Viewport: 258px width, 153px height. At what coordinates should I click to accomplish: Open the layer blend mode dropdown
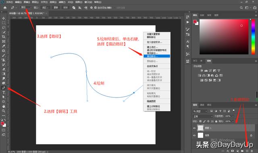point(203,116)
